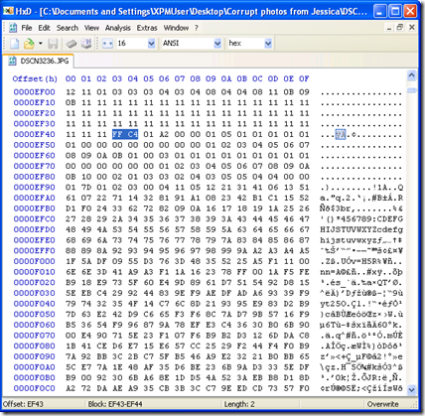Open RAM with the memory chip icon

coord(71,44)
